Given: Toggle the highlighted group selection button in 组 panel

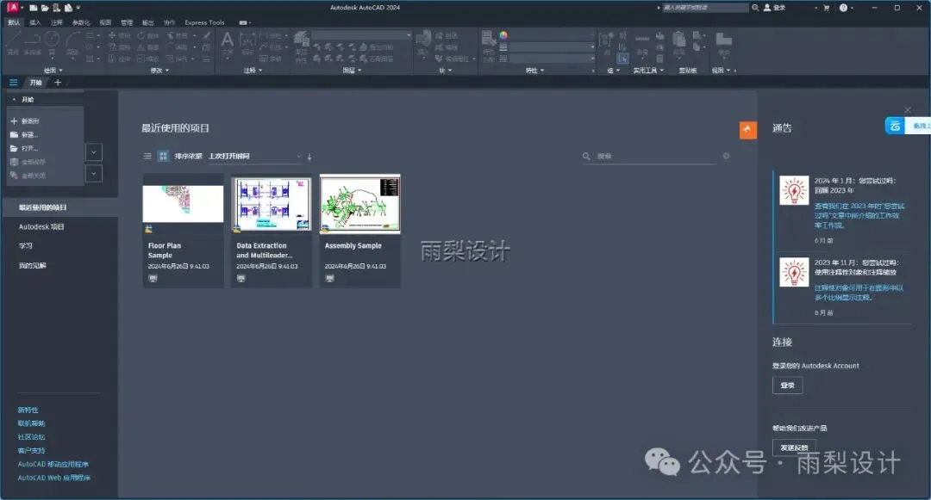Looking at the screenshot, I should pos(622,58).
